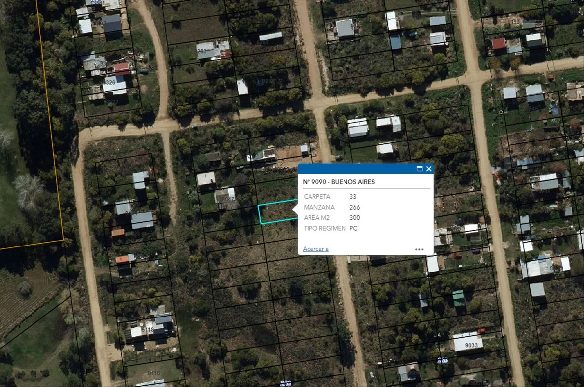Screen dimensions: 584x387
Task: Click the parcel labeled 9033
Action: point(471,345)
